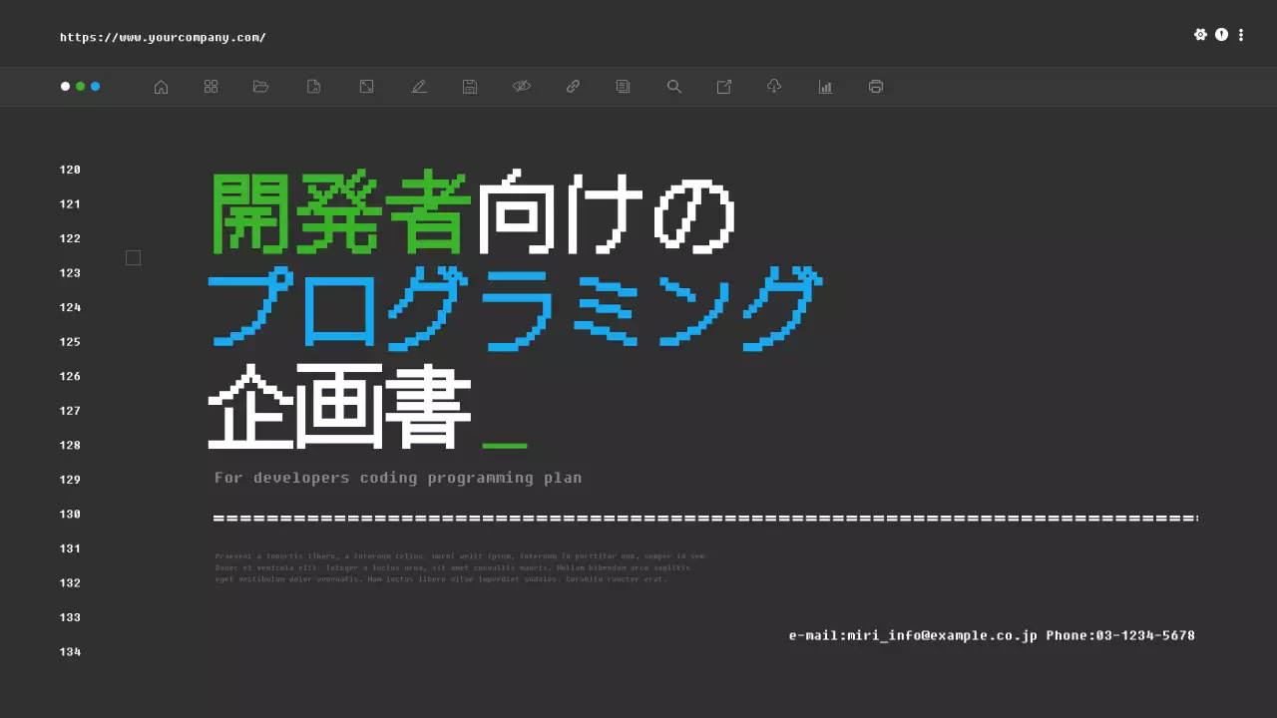This screenshot has height=718, width=1277.
Task: Open the search magnifier icon
Action: [x=674, y=87]
